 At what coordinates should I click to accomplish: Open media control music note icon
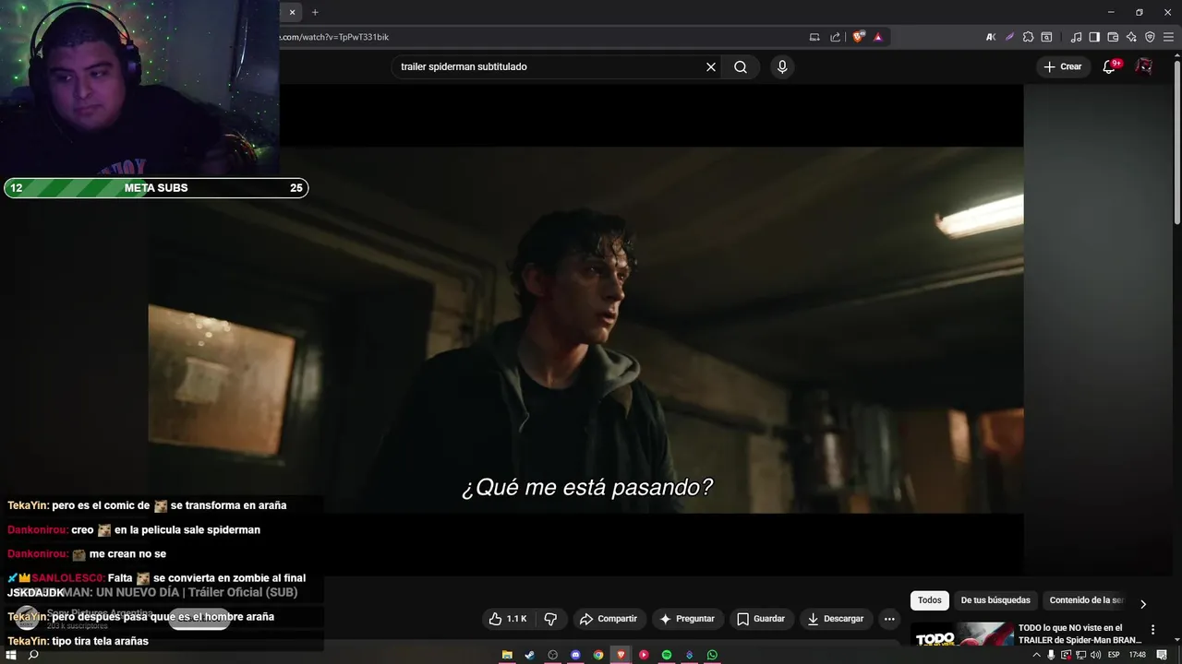coord(1076,37)
